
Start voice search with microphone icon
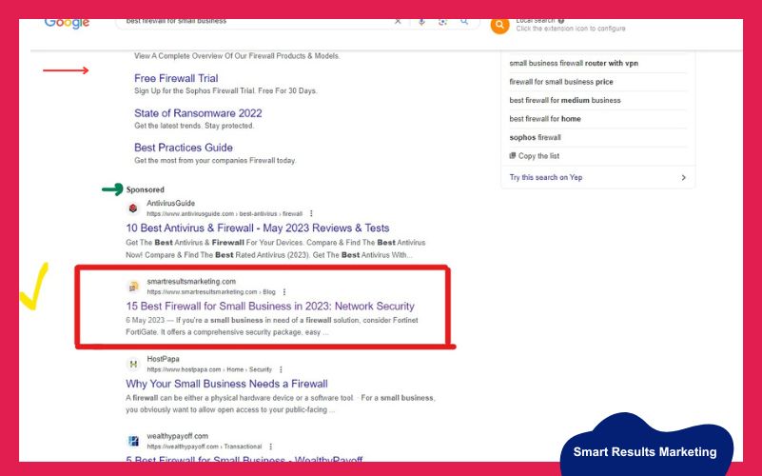pos(421,22)
